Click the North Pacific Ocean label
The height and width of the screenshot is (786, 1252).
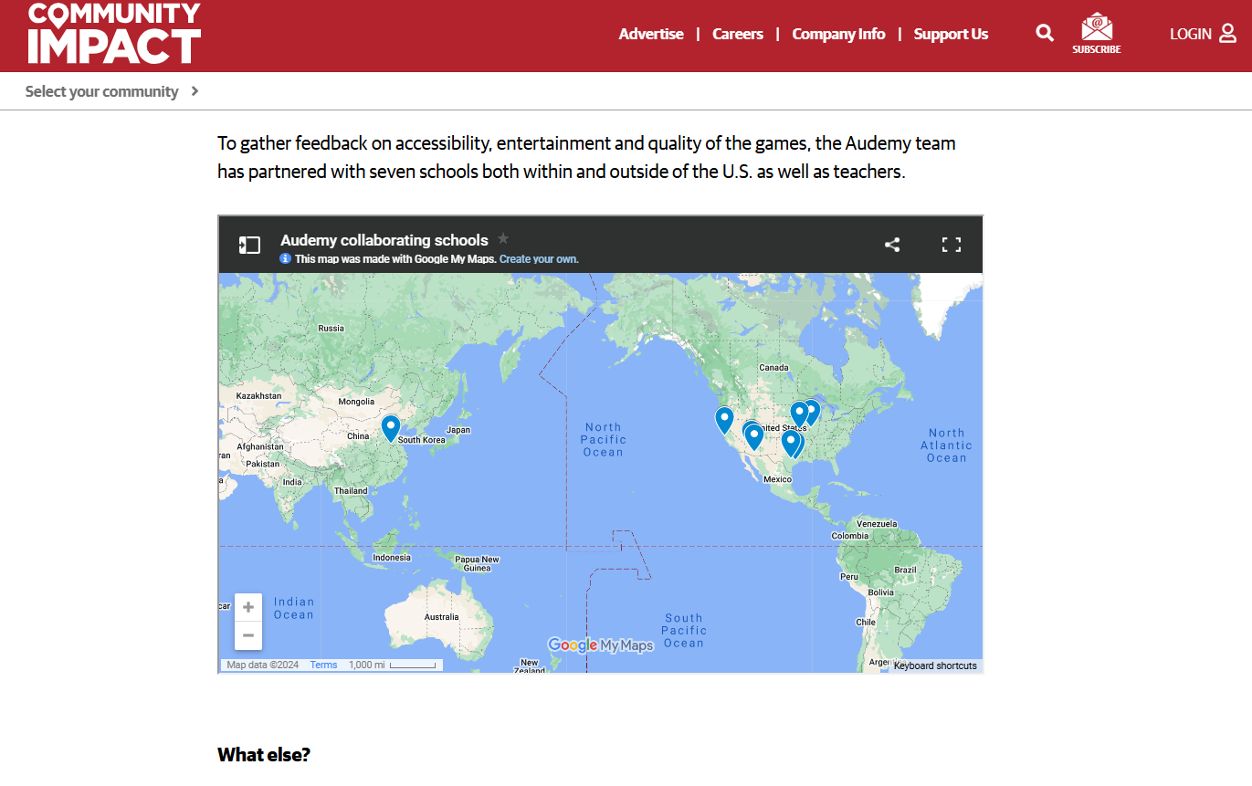tap(604, 439)
